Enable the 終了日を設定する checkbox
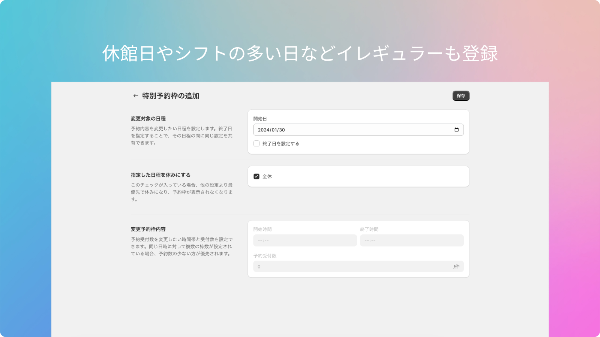This screenshot has height=337, width=600. pos(256,143)
